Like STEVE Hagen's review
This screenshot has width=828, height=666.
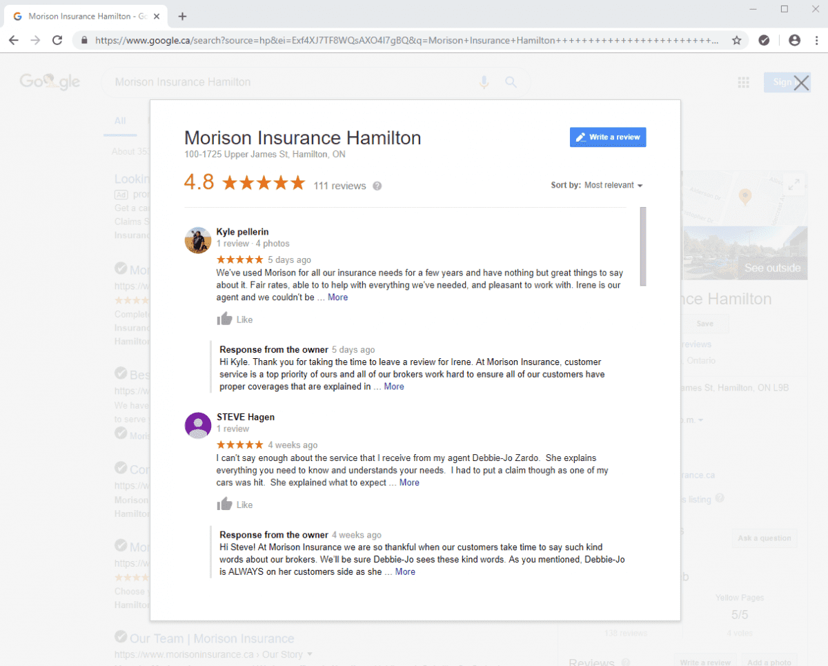235,505
